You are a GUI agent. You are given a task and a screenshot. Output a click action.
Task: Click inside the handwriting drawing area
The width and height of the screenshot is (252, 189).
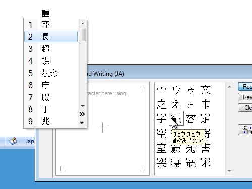pyautogui.click(x=102, y=129)
